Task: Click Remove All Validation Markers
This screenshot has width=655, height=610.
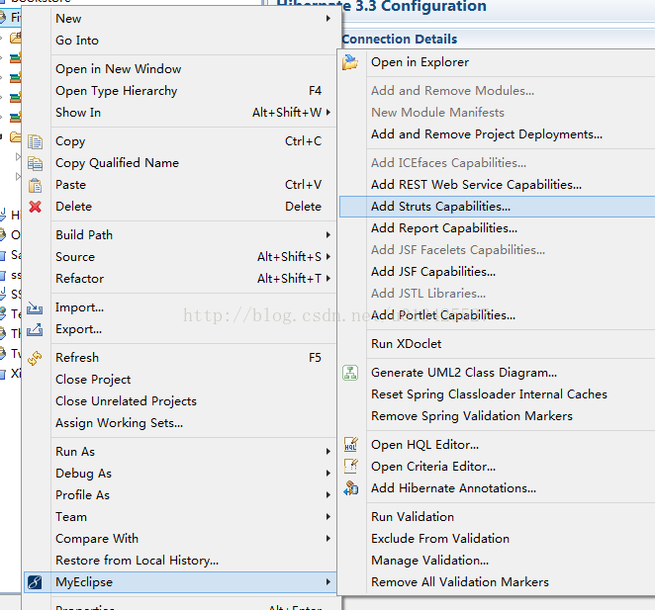Action: click(x=459, y=582)
